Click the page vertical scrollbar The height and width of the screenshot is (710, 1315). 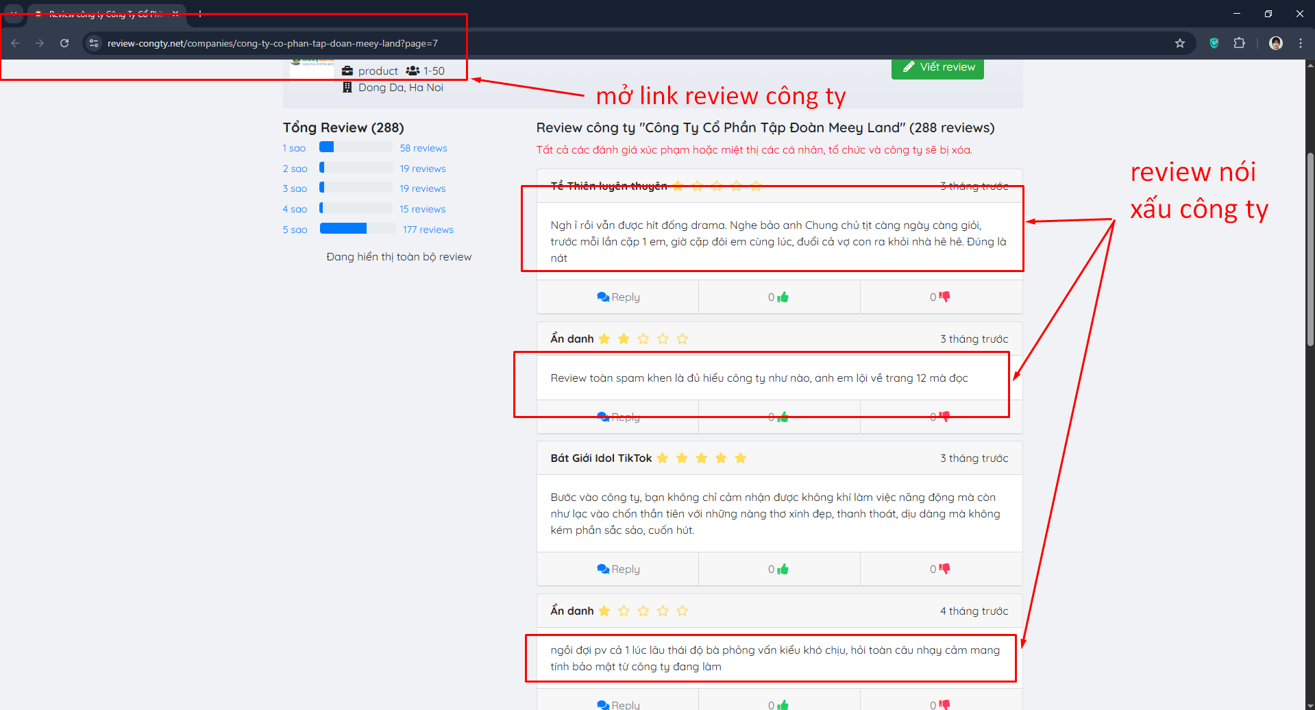pyautogui.click(x=1310, y=249)
